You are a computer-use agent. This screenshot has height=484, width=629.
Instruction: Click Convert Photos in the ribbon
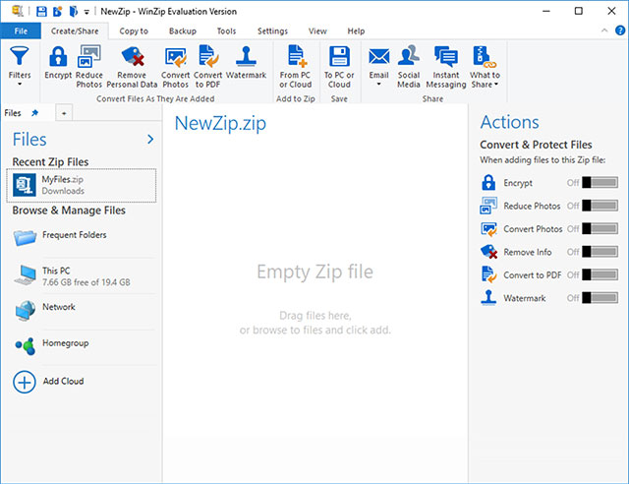point(175,67)
